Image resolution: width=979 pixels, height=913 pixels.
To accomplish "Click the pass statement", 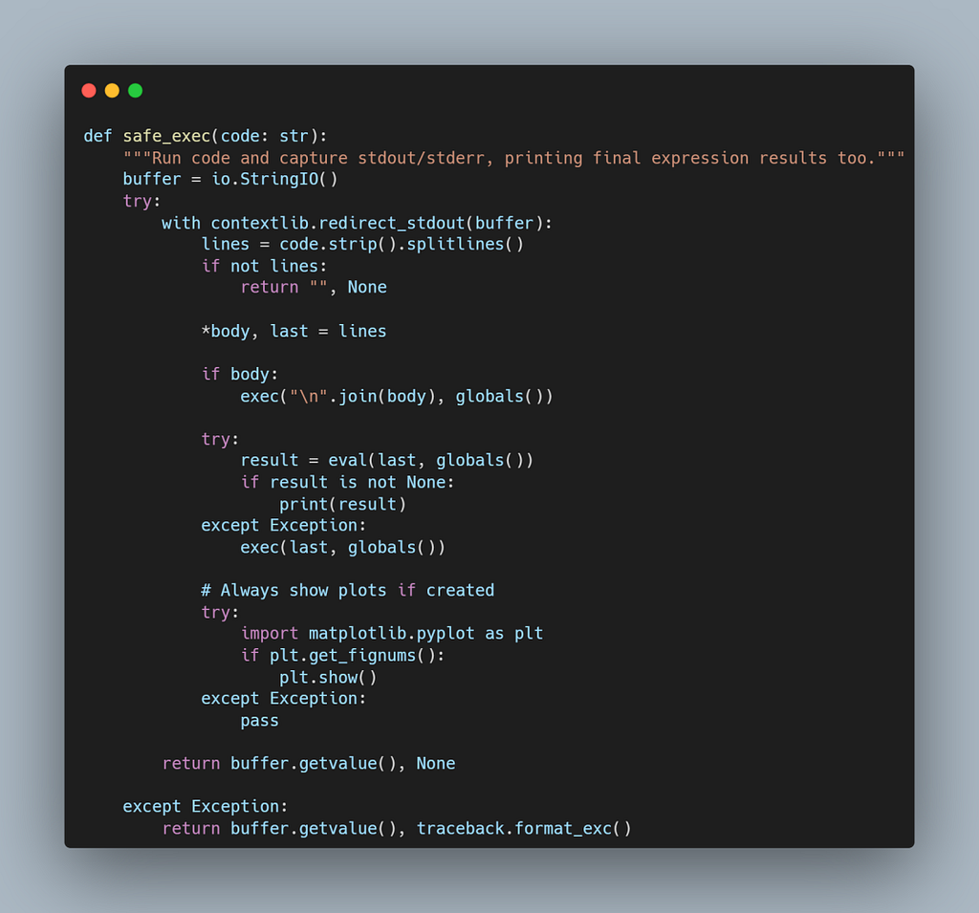I will pyautogui.click(x=260, y=721).
